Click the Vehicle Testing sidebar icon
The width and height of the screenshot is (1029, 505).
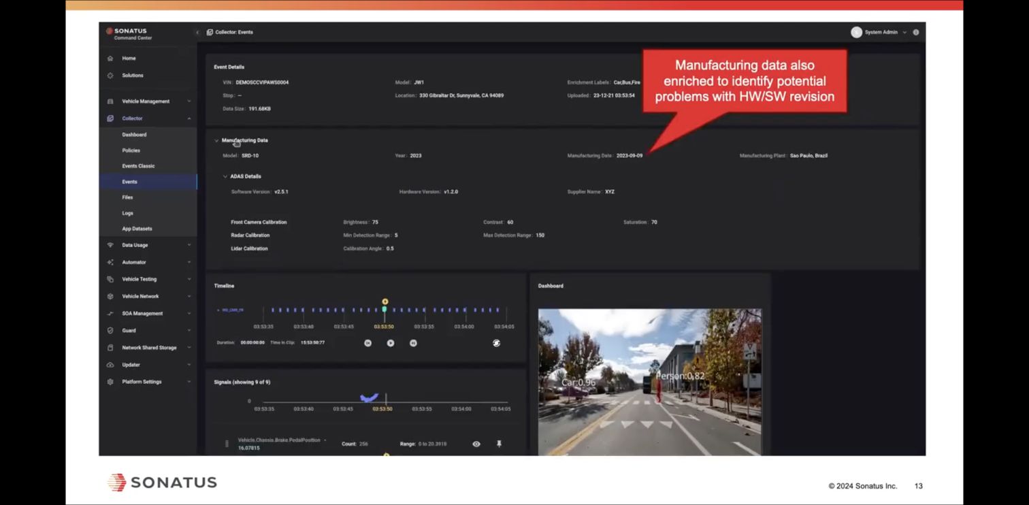[110, 279]
